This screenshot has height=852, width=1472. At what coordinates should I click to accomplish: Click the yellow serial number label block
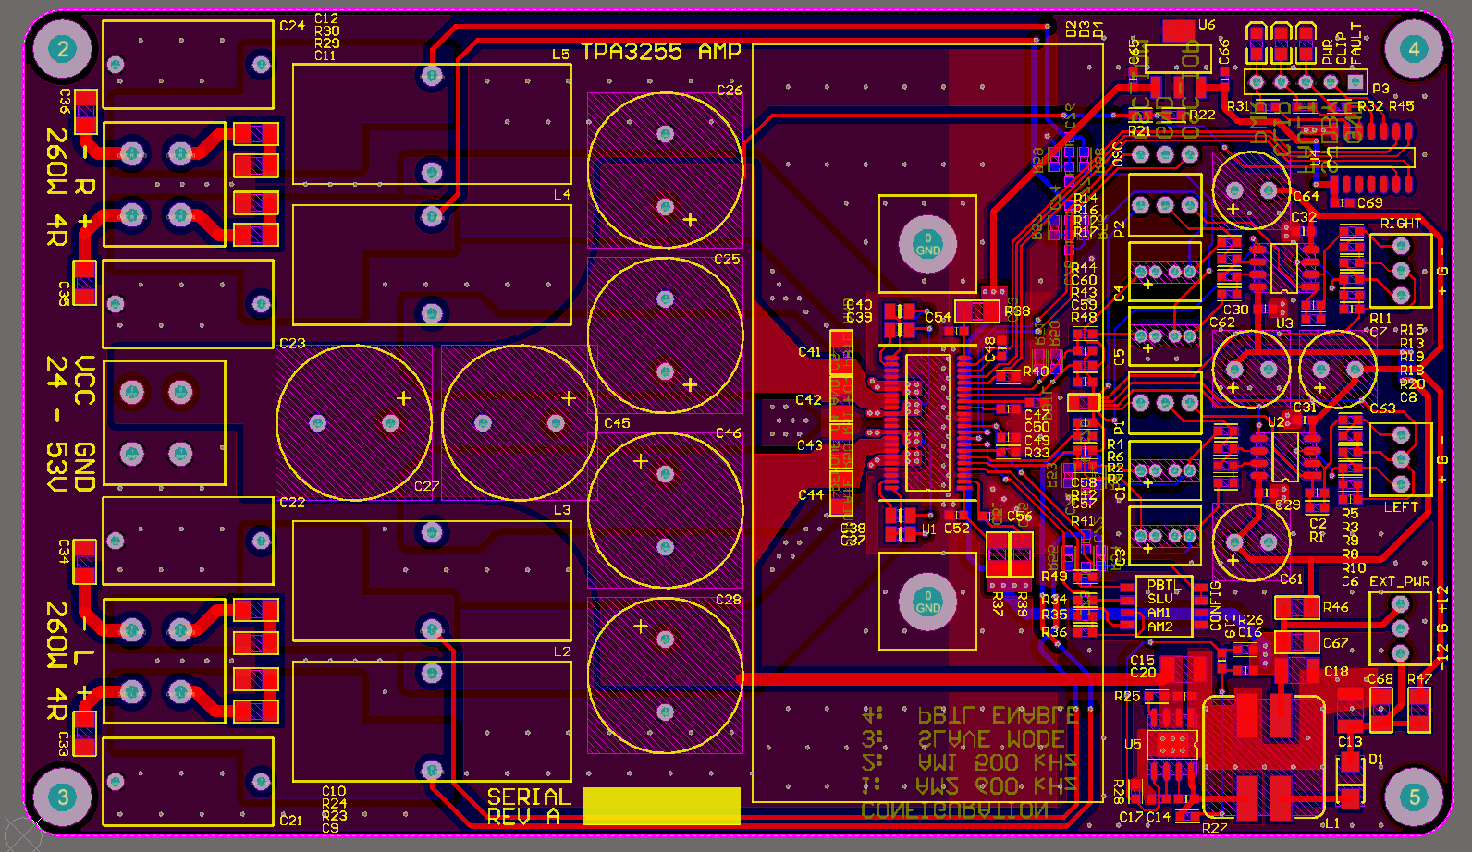tap(662, 806)
